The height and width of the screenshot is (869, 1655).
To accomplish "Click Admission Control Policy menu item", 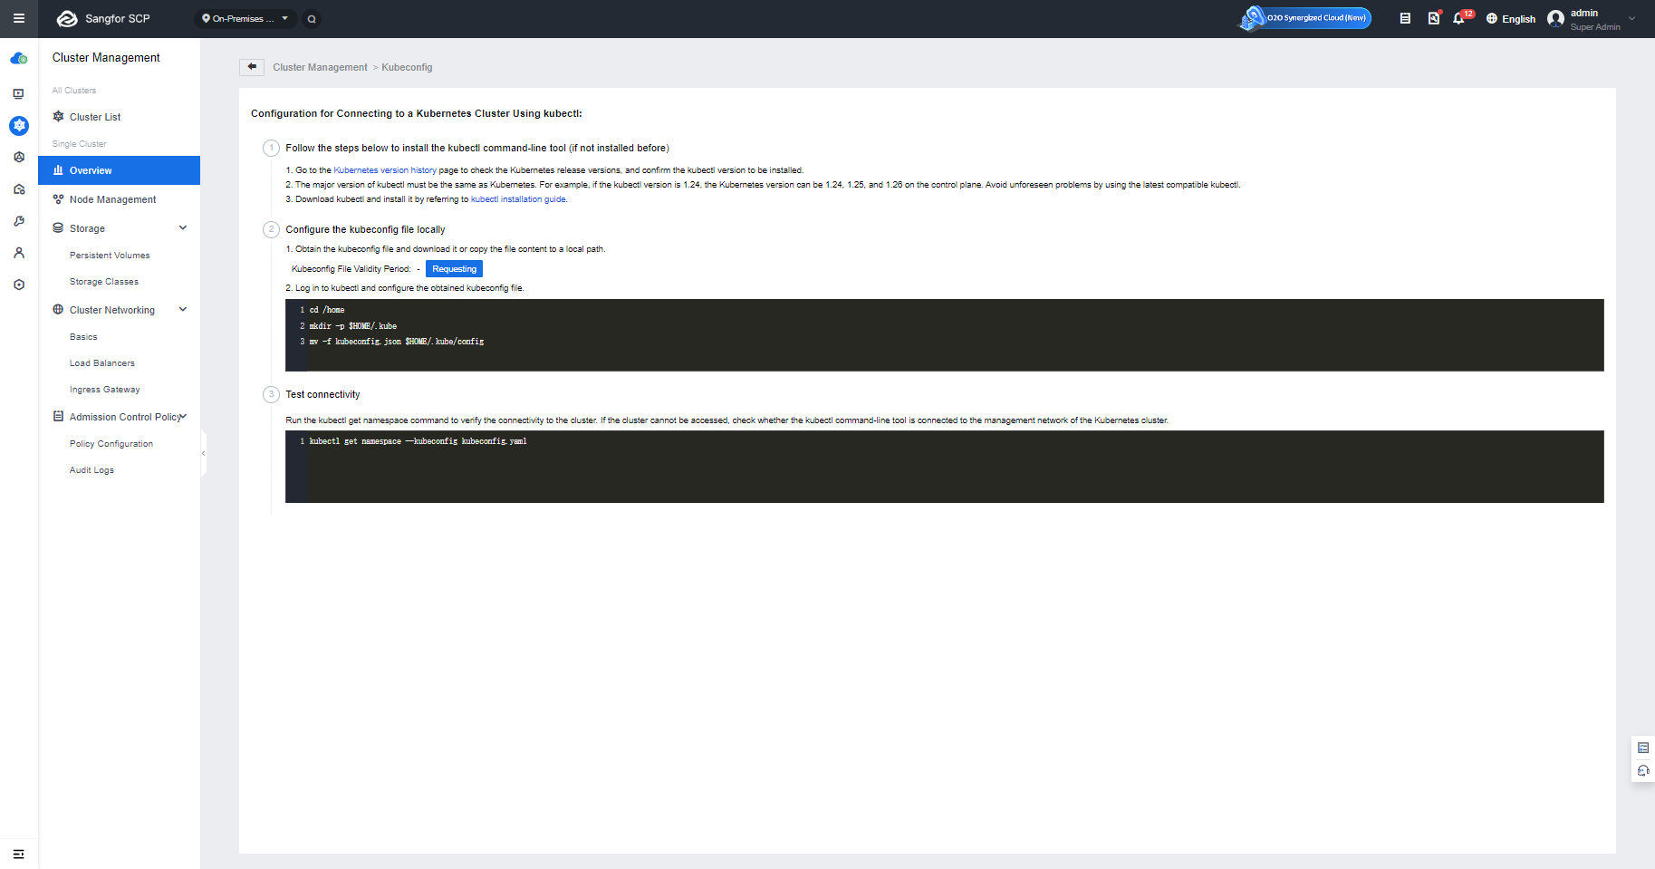I will coord(125,417).
